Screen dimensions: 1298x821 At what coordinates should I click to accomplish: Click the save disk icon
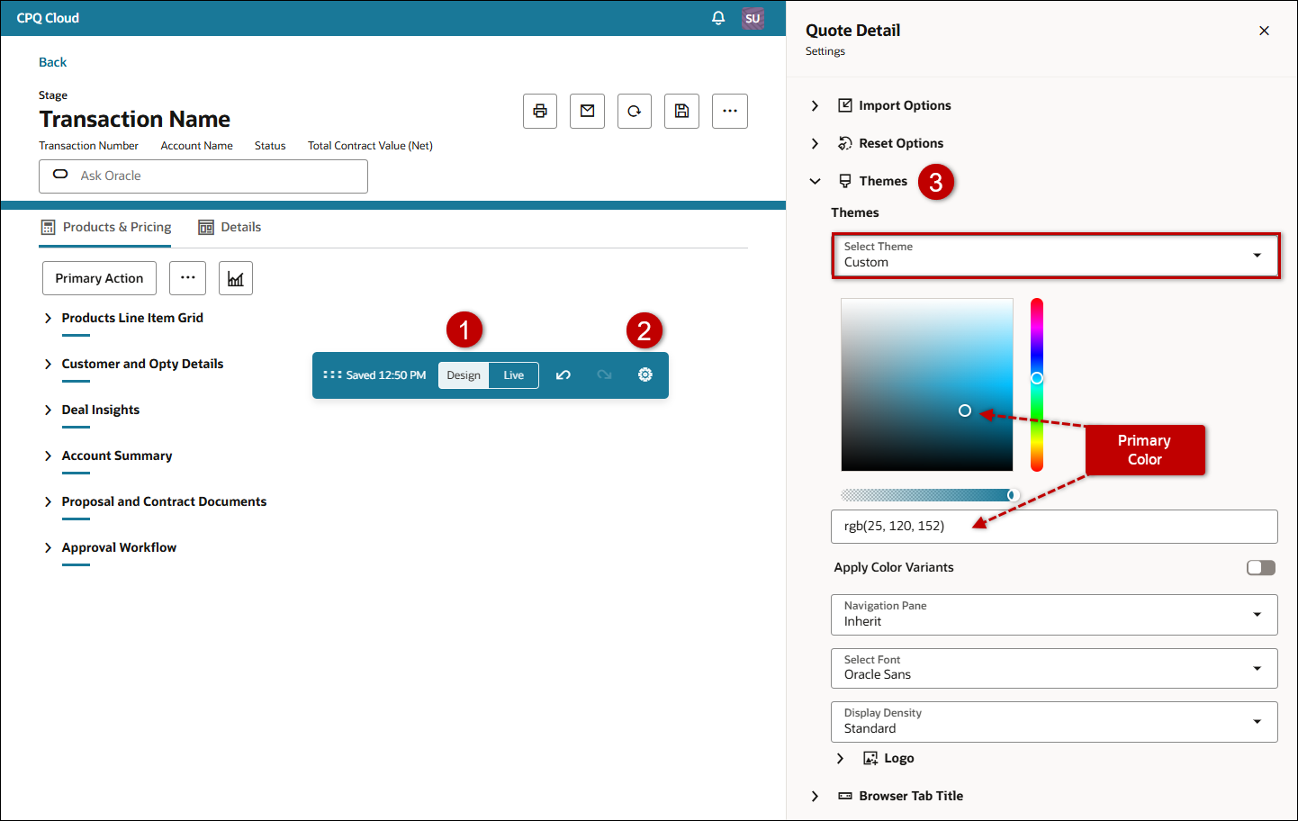click(x=681, y=111)
